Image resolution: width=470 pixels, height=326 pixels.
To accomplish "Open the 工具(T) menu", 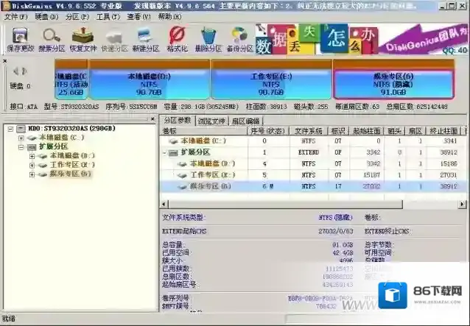I will pos(108,17).
